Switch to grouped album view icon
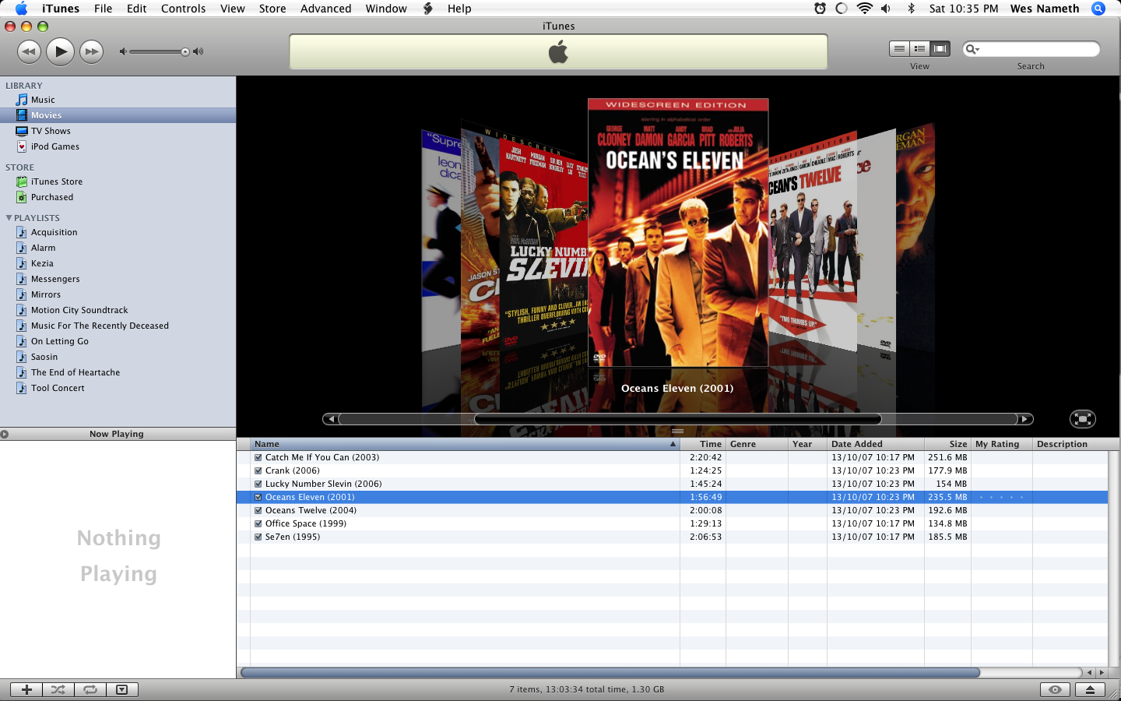 pos(919,49)
